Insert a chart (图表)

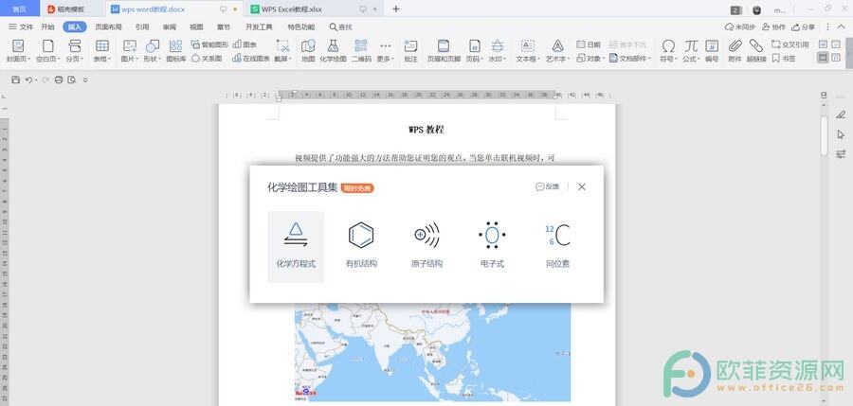click(245, 44)
